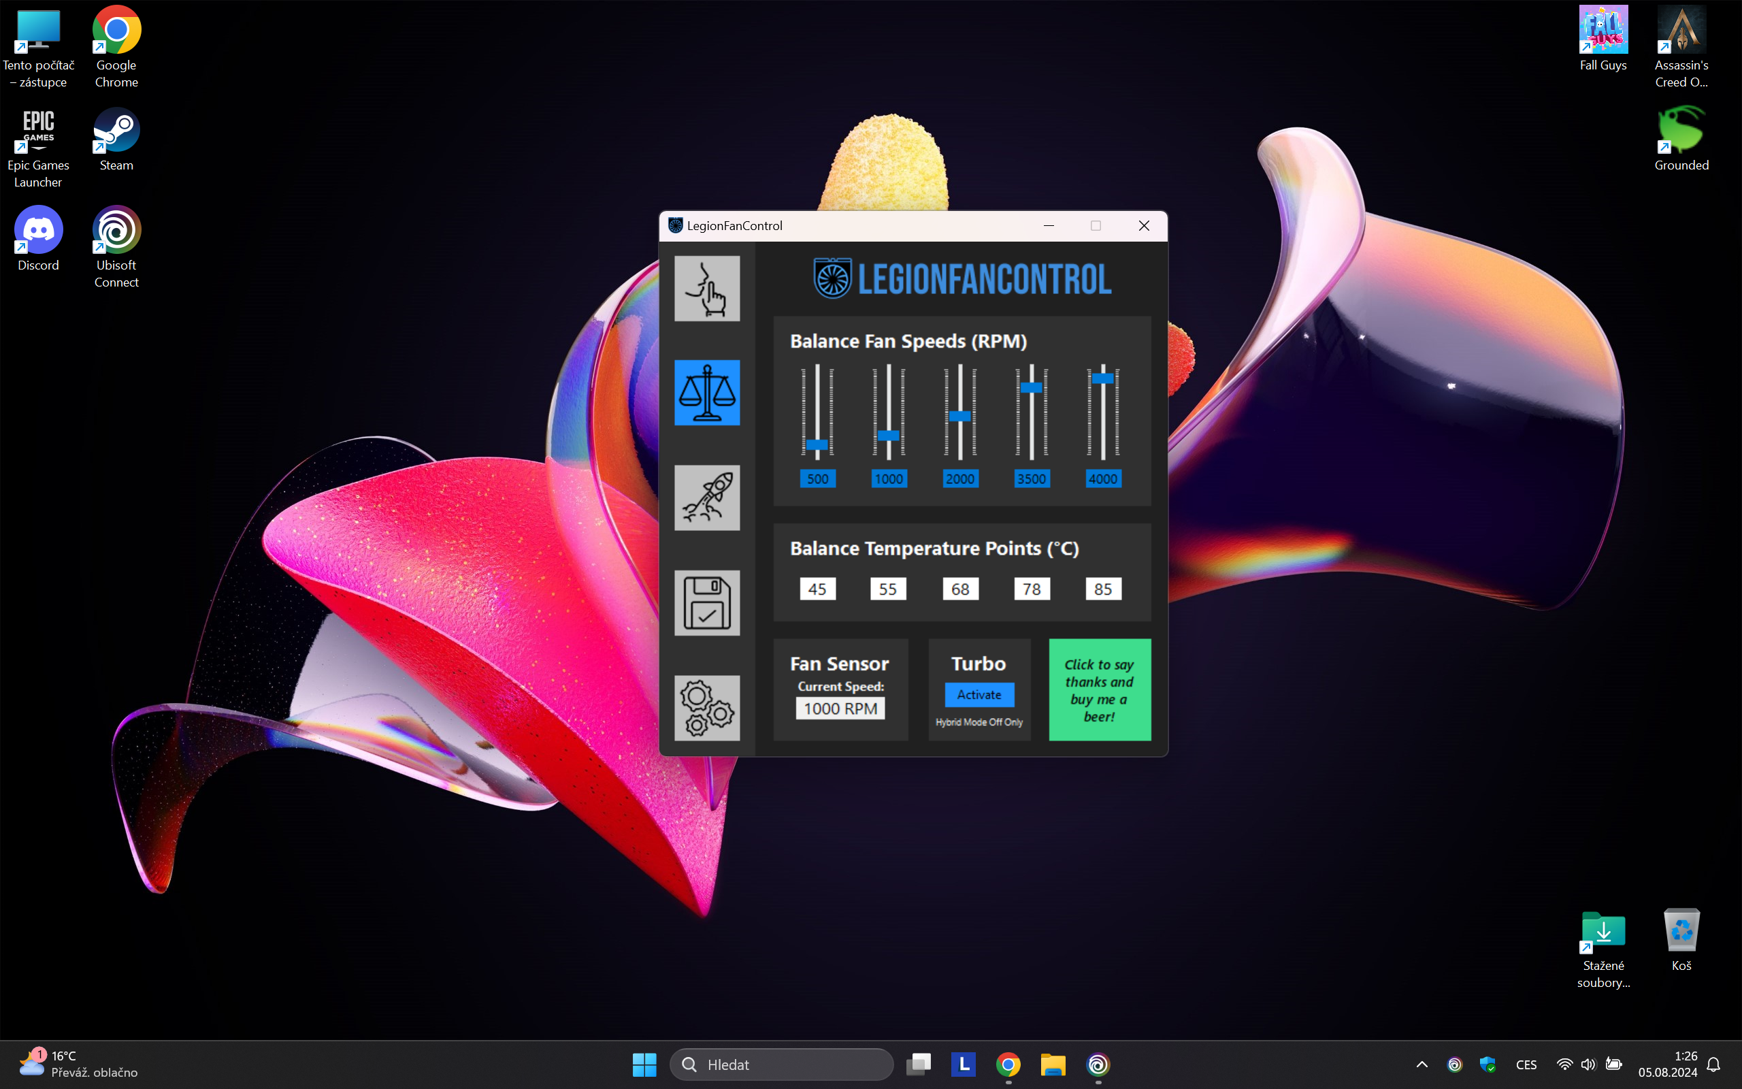
Task: Click the Hybrid Mode Off Only note
Action: click(979, 722)
